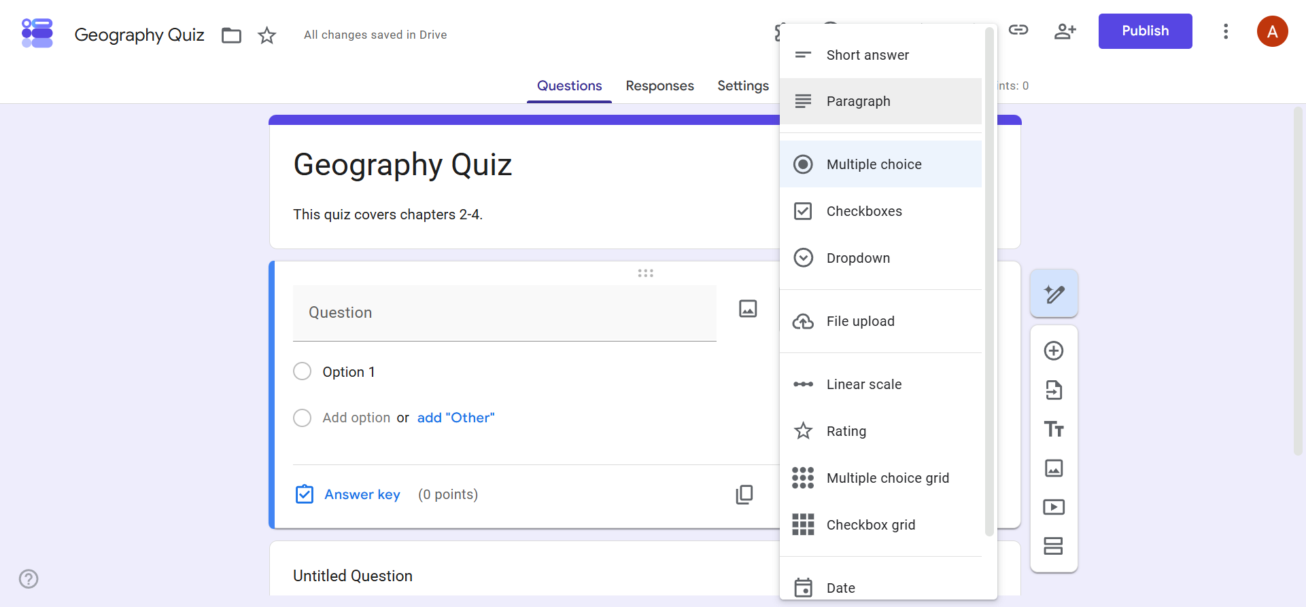Viewport: 1306px width, 607px height.
Task: Open the Google Forms home logo
Action: click(x=37, y=33)
